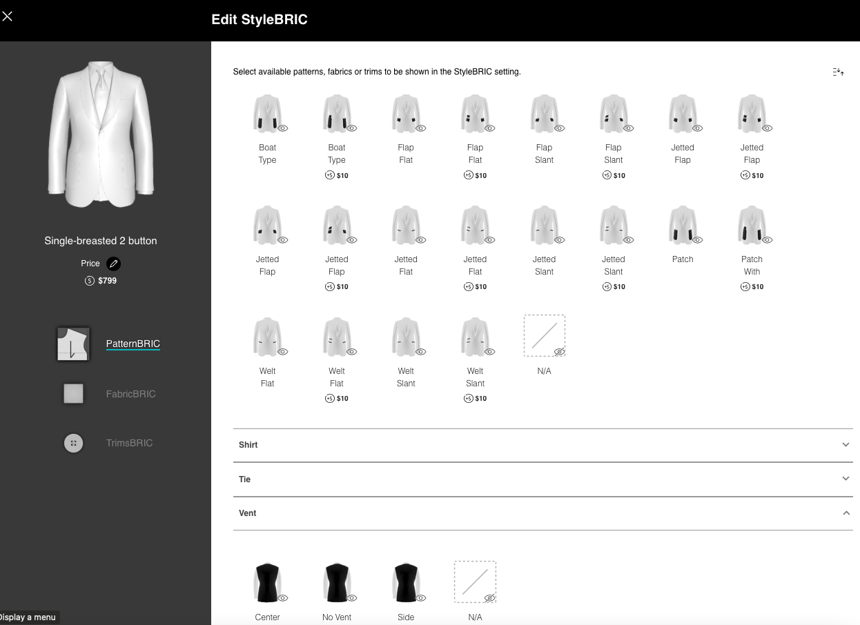Toggle hidden eye on the vent N/A option
The width and height of the screenshot is (860, 625).
click(x=490, y=598)
